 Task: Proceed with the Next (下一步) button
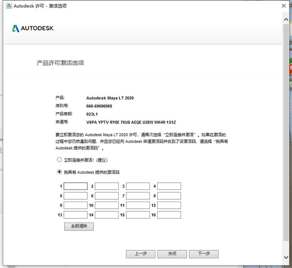click(204, 254)
